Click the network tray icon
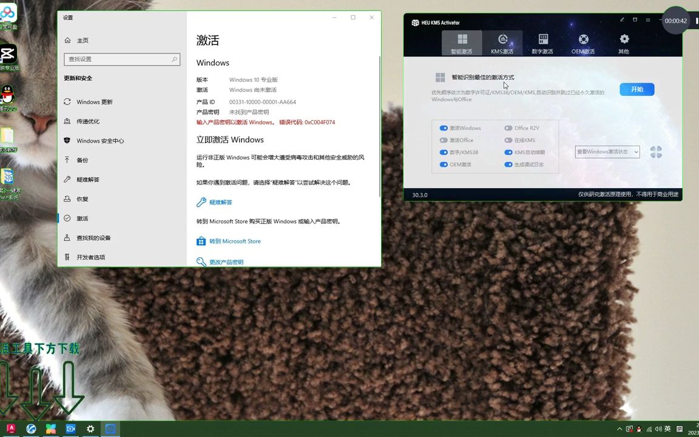This screenshot has height=437, width=699. point(649,429)
